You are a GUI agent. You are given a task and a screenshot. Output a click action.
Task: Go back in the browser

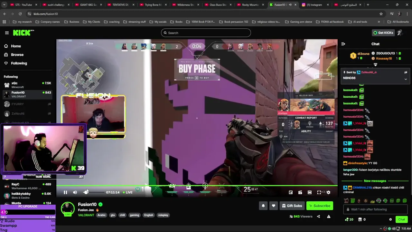(5, 14)
